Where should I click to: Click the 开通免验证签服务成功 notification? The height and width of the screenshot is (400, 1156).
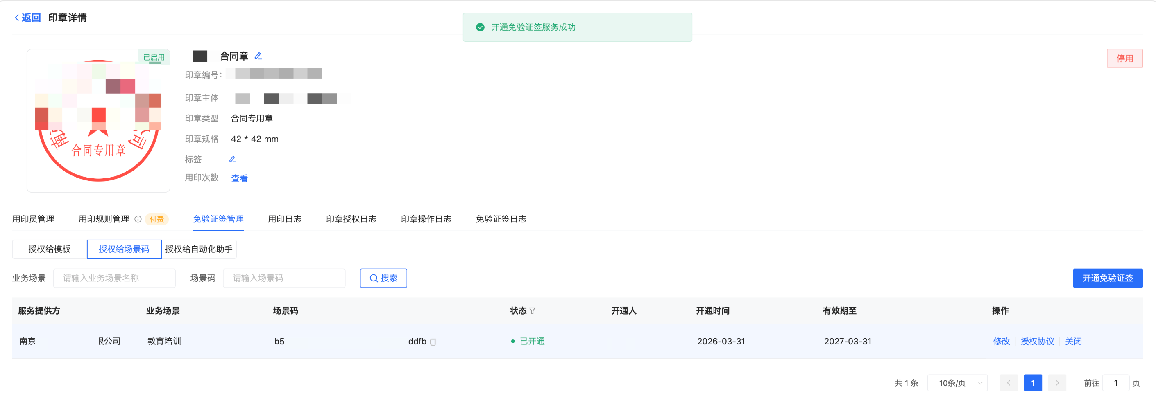(x=577, y=27)
